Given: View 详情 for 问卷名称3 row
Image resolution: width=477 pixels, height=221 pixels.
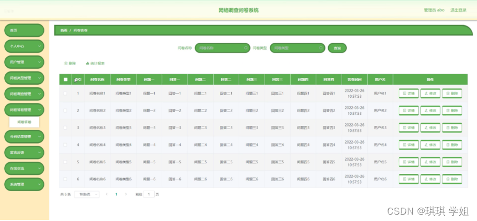Looking at the screenshot, I should pyautogui.click(x=408, y=128).
